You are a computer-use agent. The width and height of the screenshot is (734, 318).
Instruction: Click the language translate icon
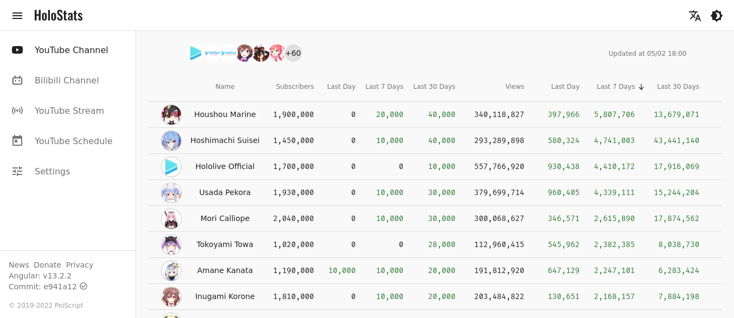tap(695, 16)
